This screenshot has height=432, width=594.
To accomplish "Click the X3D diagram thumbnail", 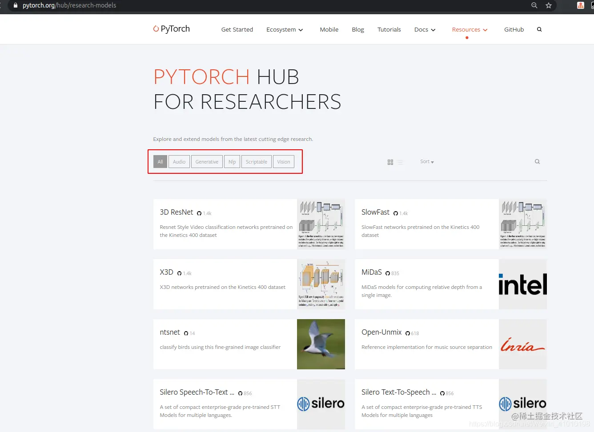I will (x=321, y=284).
